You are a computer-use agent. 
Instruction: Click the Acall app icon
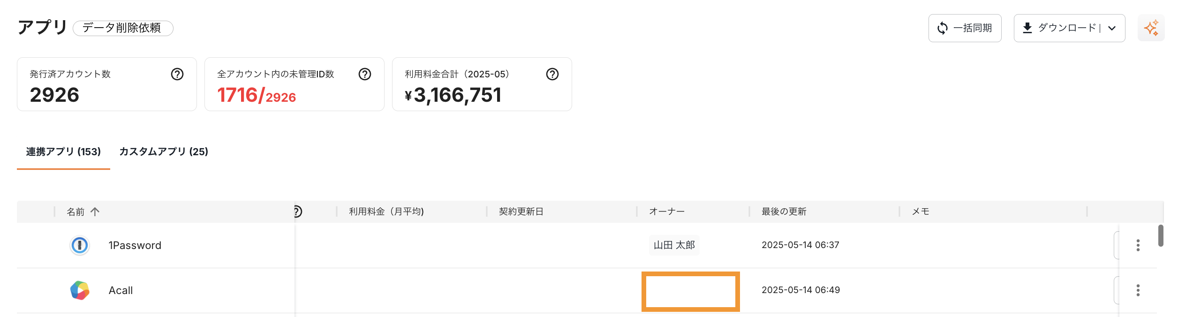pos(80,290)
